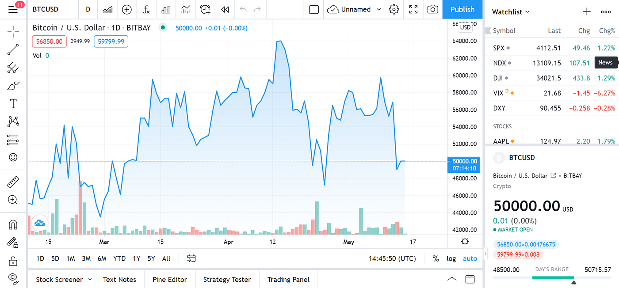The height and width of the screenshot is (288, 619).
Task: Take a snapshot with the camera icon
Action: 433,9
